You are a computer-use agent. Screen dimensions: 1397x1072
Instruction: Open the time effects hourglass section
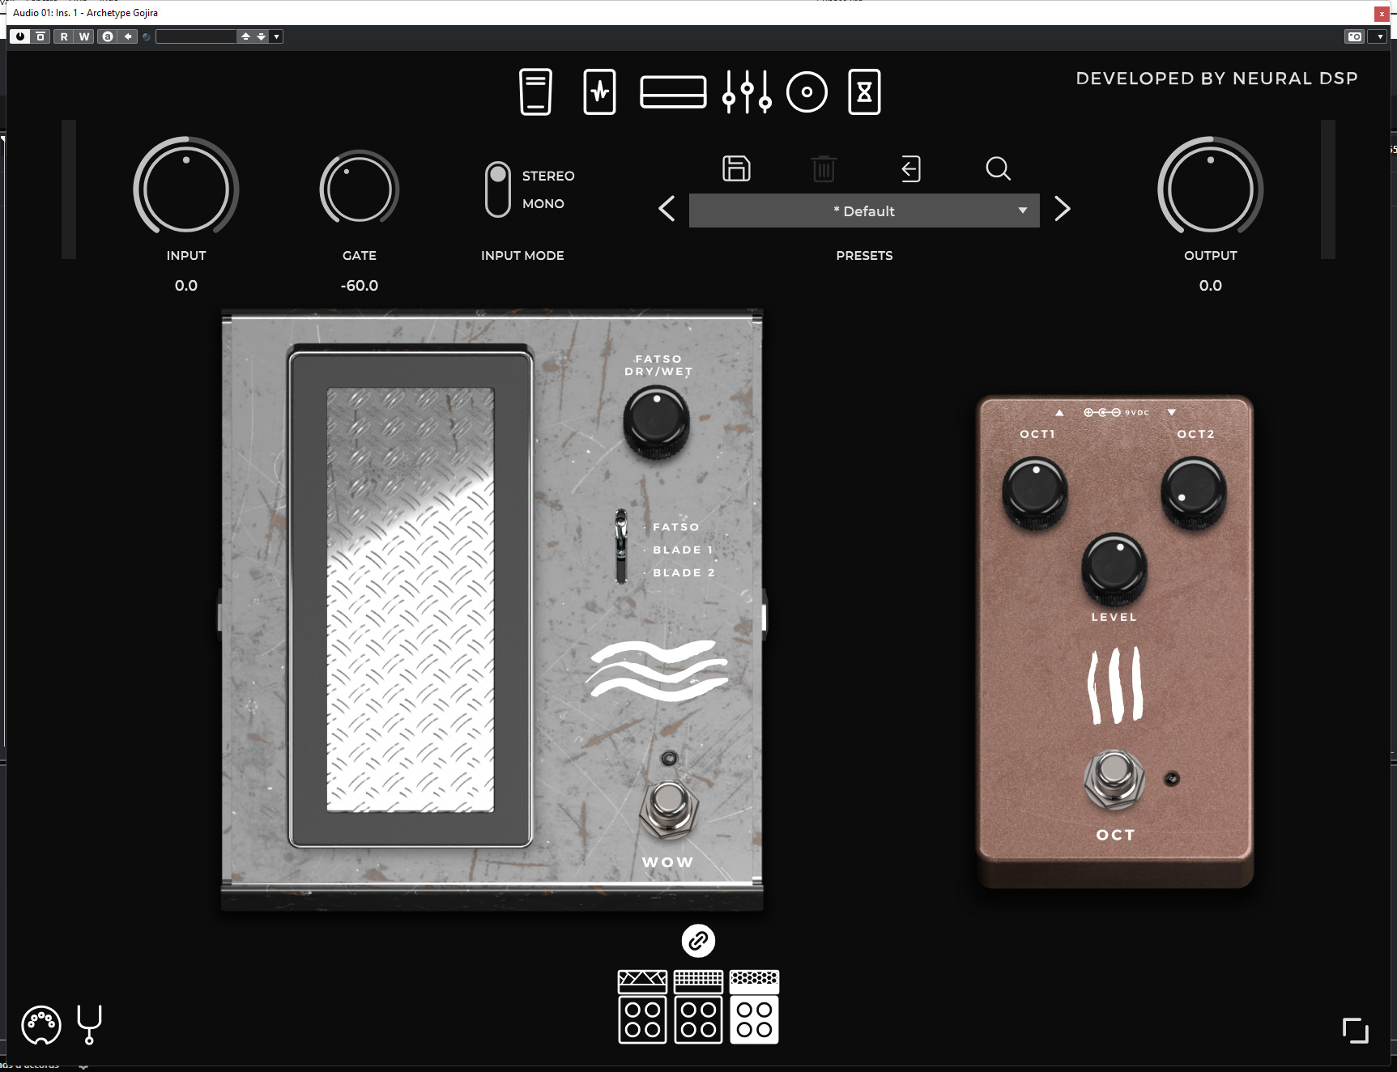[x=864, y=92]
